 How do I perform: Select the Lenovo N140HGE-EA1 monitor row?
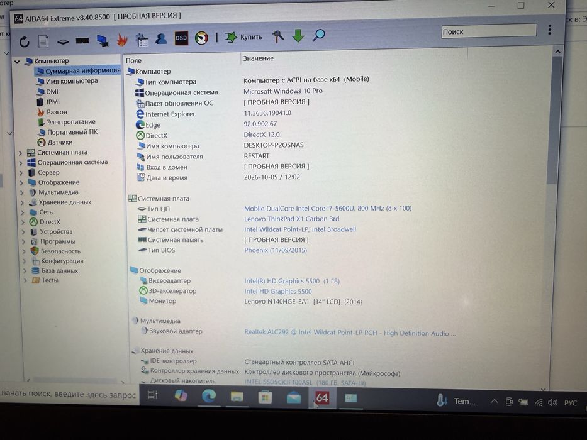pos(303,302)
